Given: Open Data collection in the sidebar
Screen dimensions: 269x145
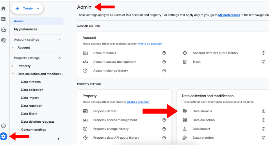Looking at the screenshot, I should point(32,90).
